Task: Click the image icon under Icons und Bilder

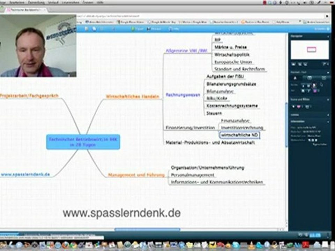Action: pos(307,107)
